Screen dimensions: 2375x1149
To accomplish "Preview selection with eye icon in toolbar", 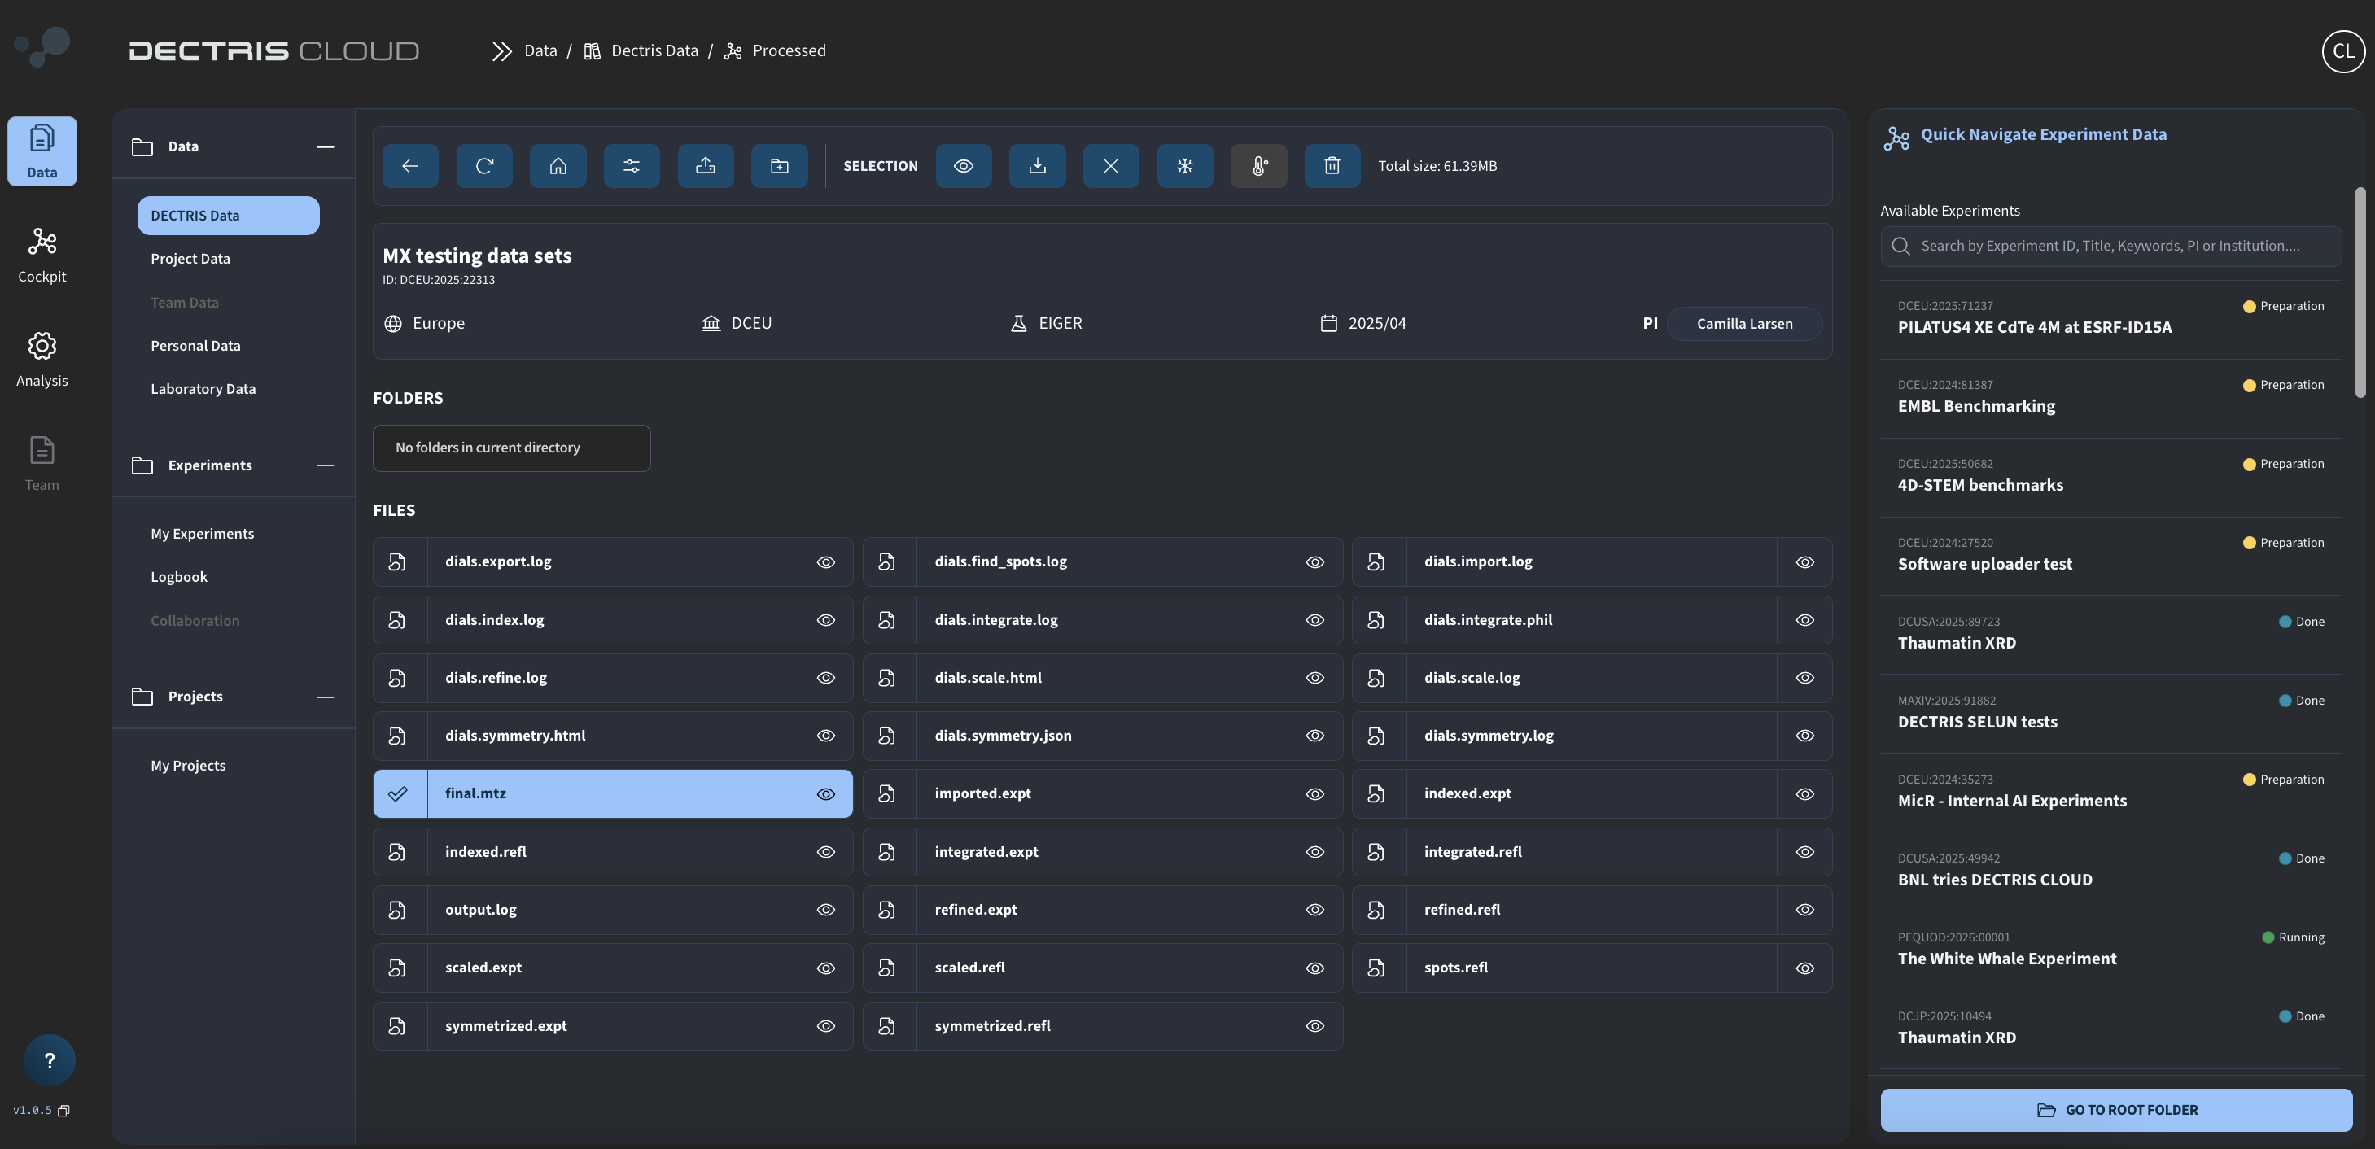I will [x=964, y=166].
